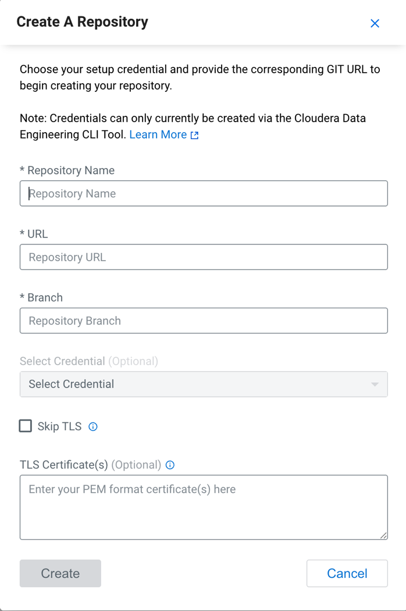Open the Learn More link
The height and width of the screenshot is (611, 406).
[x=158, y=135]
